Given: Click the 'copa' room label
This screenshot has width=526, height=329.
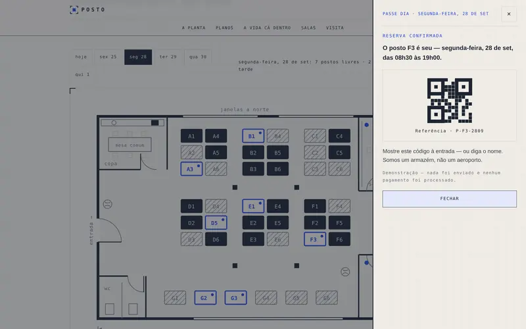Looking at the screenshot, I should pos(110,163).
